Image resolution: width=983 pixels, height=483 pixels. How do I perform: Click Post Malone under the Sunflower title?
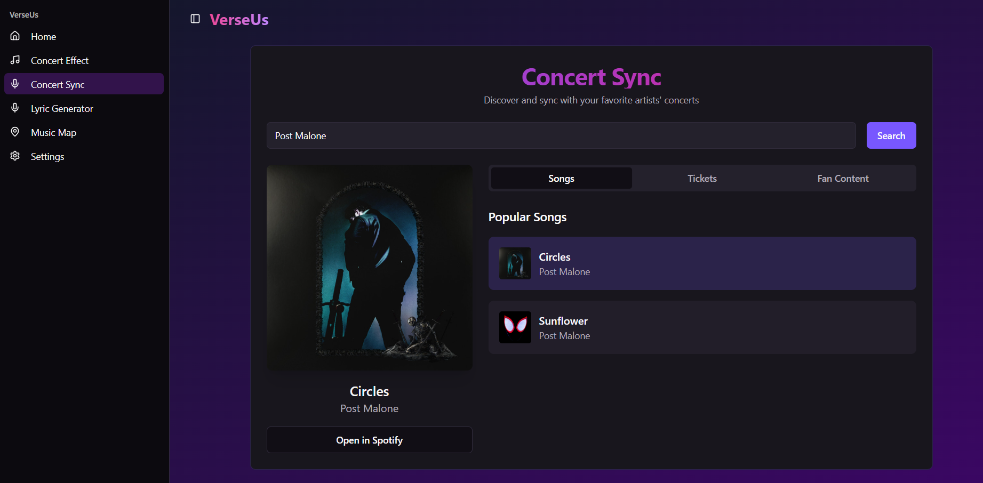564,336
